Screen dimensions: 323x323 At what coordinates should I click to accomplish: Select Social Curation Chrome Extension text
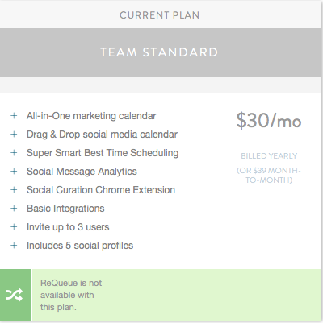coord(101,190)
